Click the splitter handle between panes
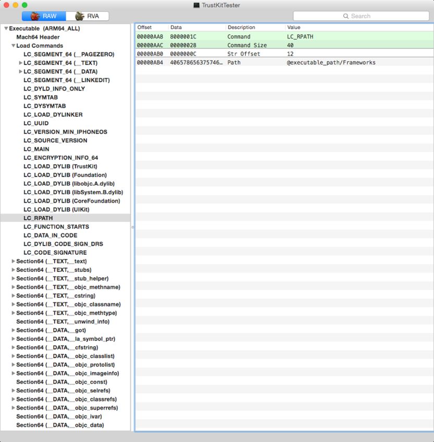 (x=132, y=227)
